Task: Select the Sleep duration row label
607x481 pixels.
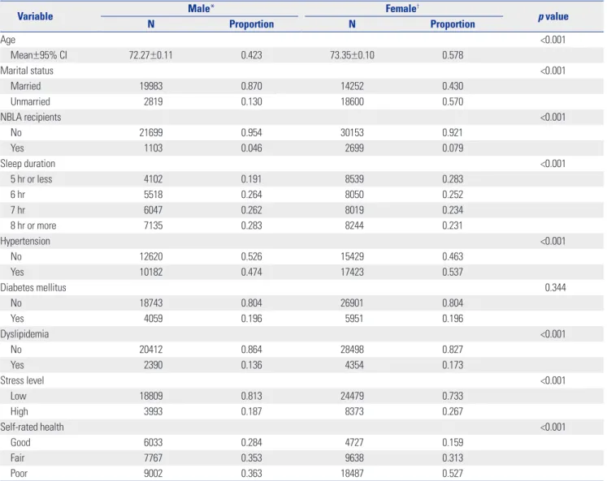Action: tap(28, 163)
